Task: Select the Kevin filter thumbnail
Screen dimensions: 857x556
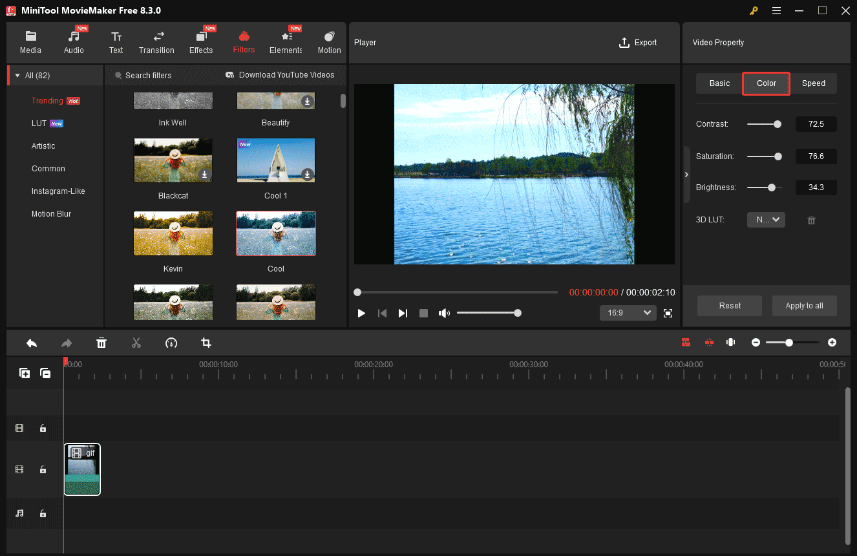Action: click(173, 233)
